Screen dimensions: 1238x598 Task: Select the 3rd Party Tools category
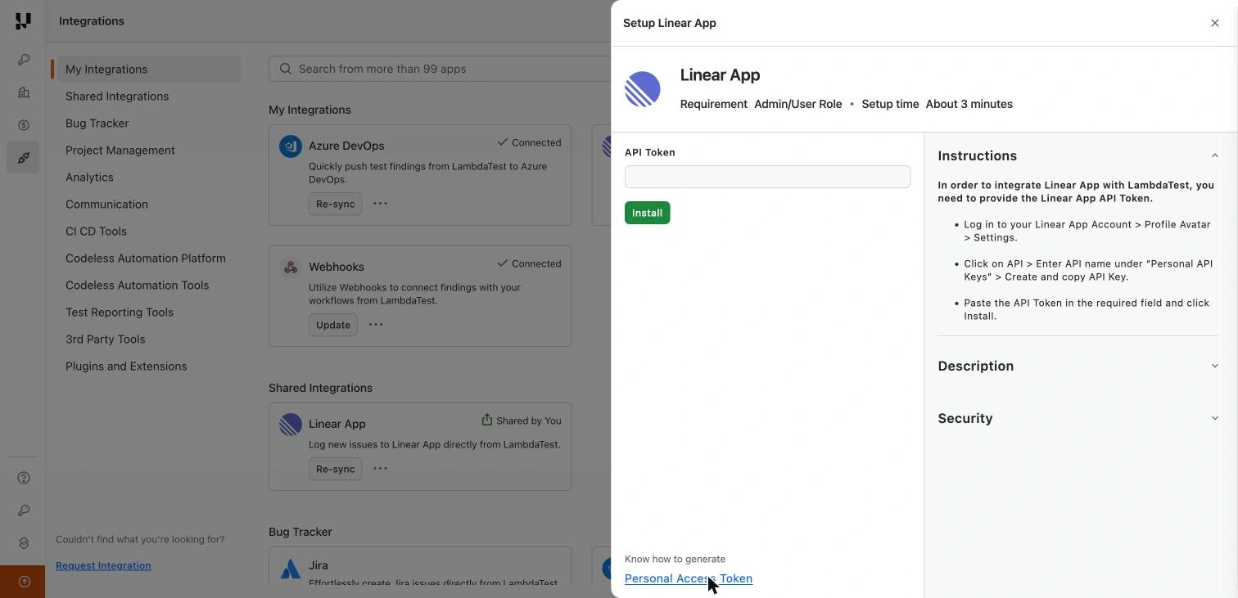[106, 339]
